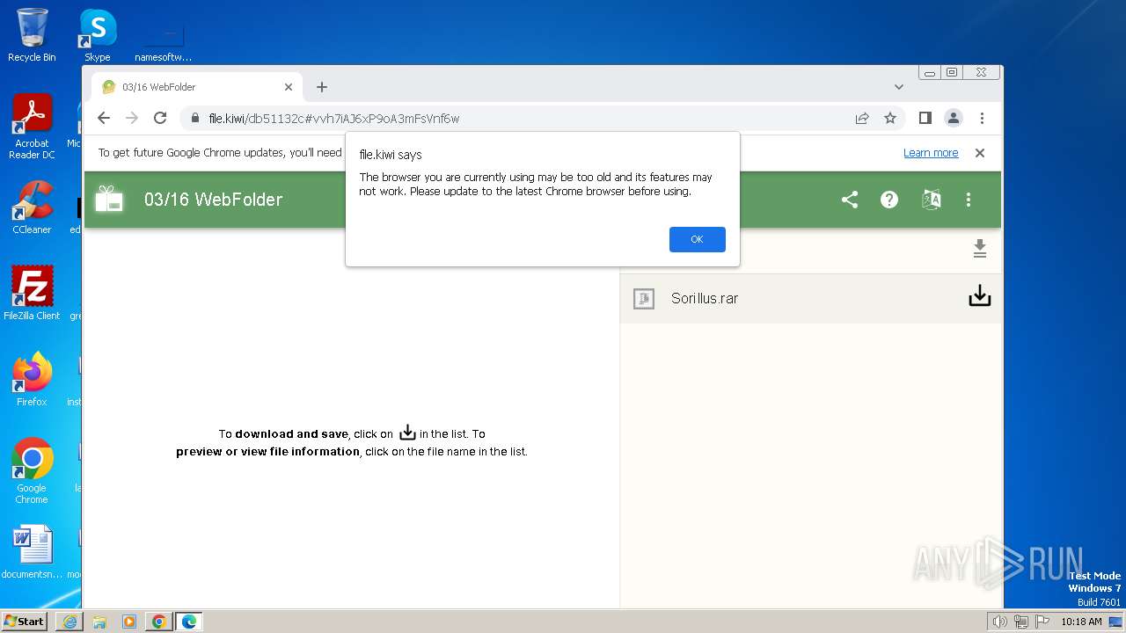Open the help question mark icon
The image size is (1126, 633).
(x=889, y=200)
